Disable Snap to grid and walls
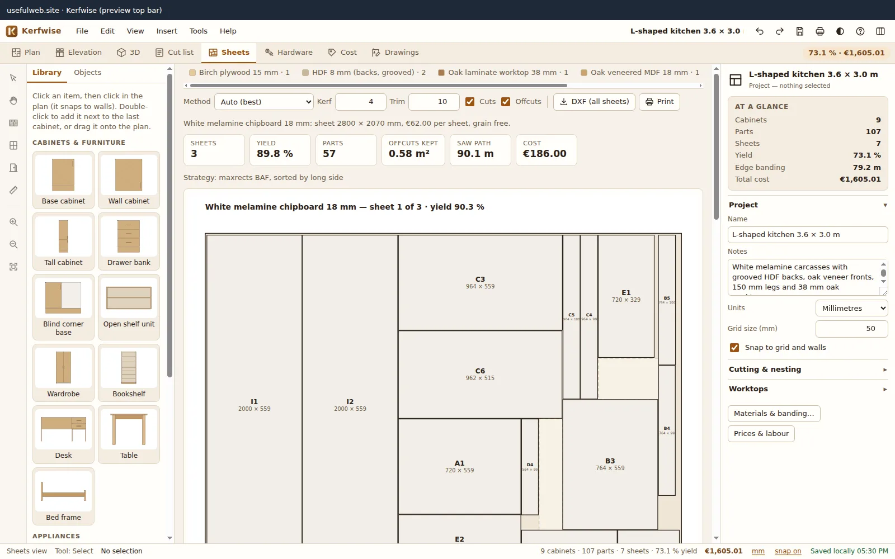 pos(734,348)
